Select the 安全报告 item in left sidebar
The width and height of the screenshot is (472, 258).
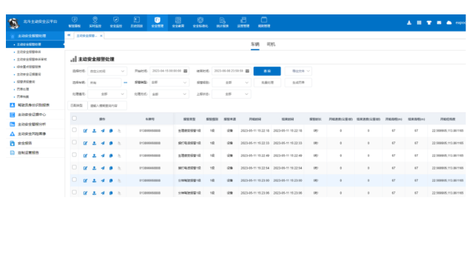click(x=25, y=143)
